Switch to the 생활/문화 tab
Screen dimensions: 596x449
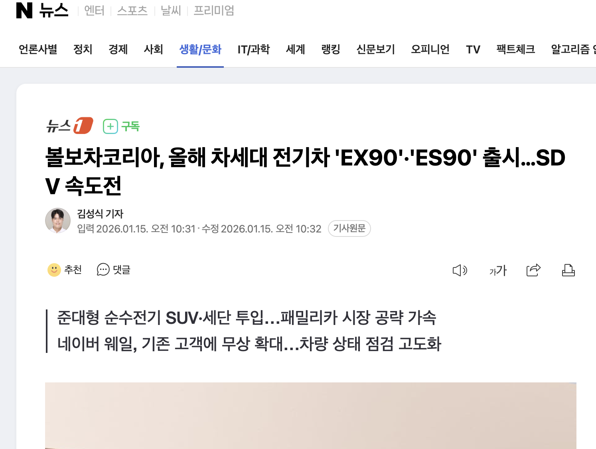click(x=200, y=49)
